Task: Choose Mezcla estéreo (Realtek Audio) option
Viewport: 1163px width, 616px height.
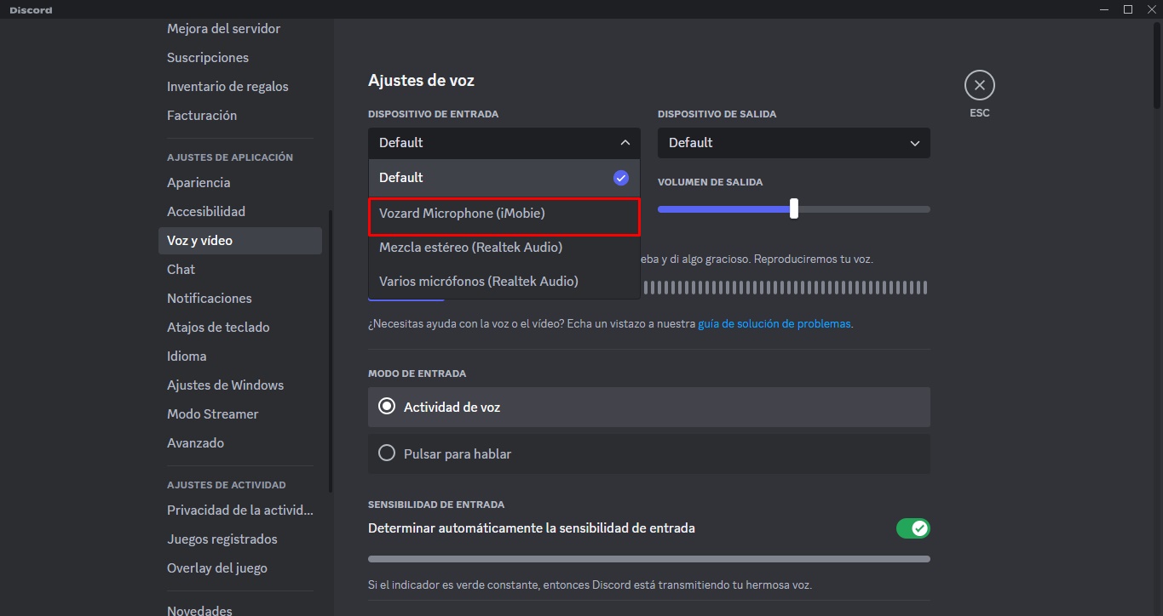Action: 504,248
